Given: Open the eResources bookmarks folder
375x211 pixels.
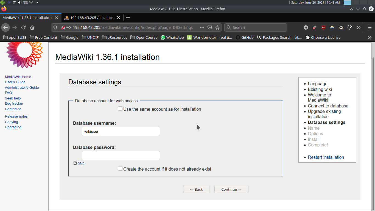Looking at the screenshot, I should pyautogui.click(x=114, y=37).
